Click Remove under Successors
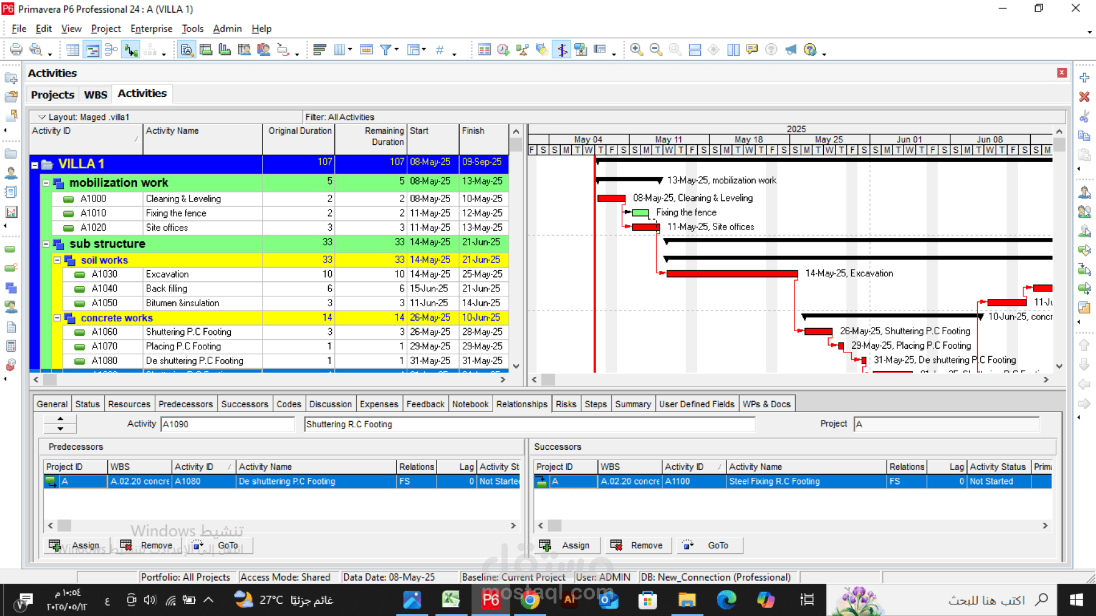 click(x=638, y=545)
